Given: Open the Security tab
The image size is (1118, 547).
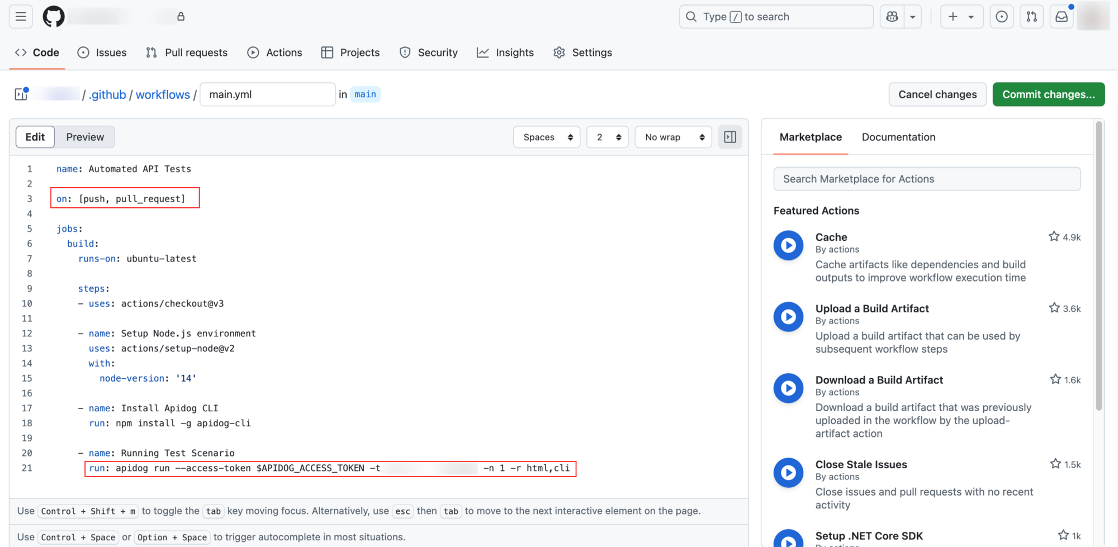Looking at the screenshot, I should pyautogui.click(x=428, y=53).
